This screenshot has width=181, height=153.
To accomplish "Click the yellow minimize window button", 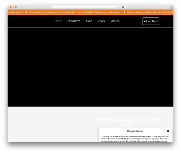I will [13, 7].
